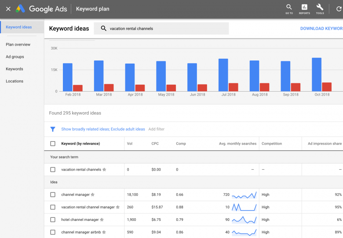Screen dimensions: 343x238
Task: Click the vacation rental channels search field
Action: (161, 28)
